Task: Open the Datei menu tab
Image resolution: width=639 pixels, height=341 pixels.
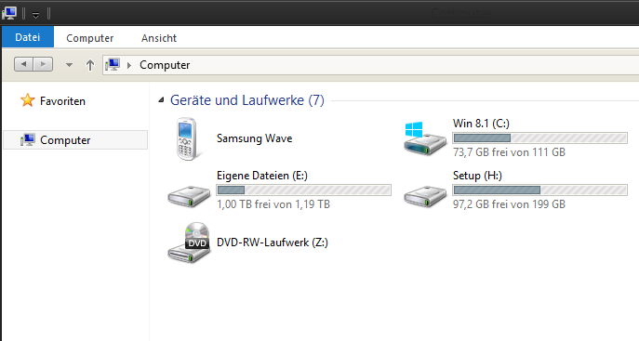Action: (x=28, y=37)
